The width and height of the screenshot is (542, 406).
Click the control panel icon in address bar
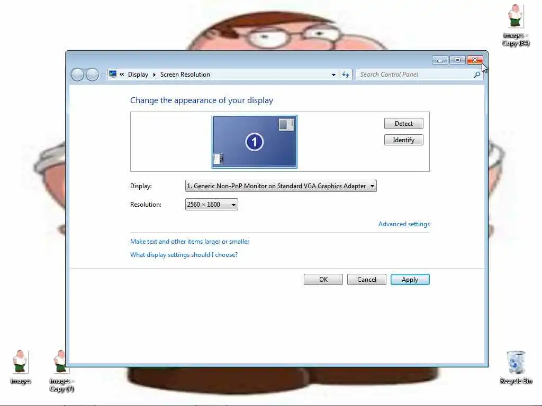click(113, 74)
